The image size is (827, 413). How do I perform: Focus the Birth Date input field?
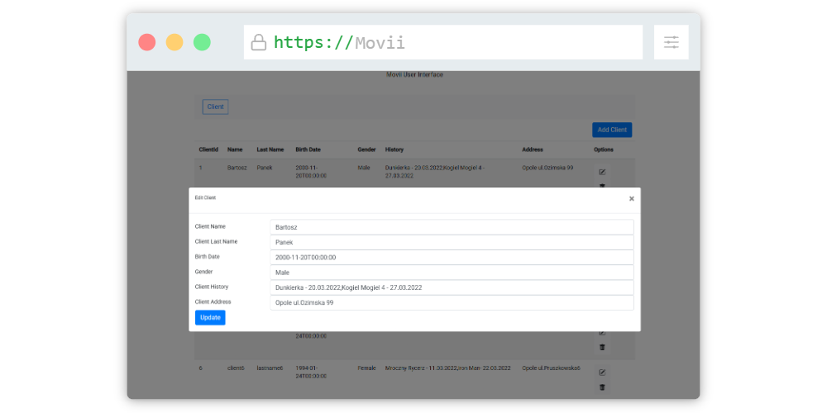(x=452, y=257)
